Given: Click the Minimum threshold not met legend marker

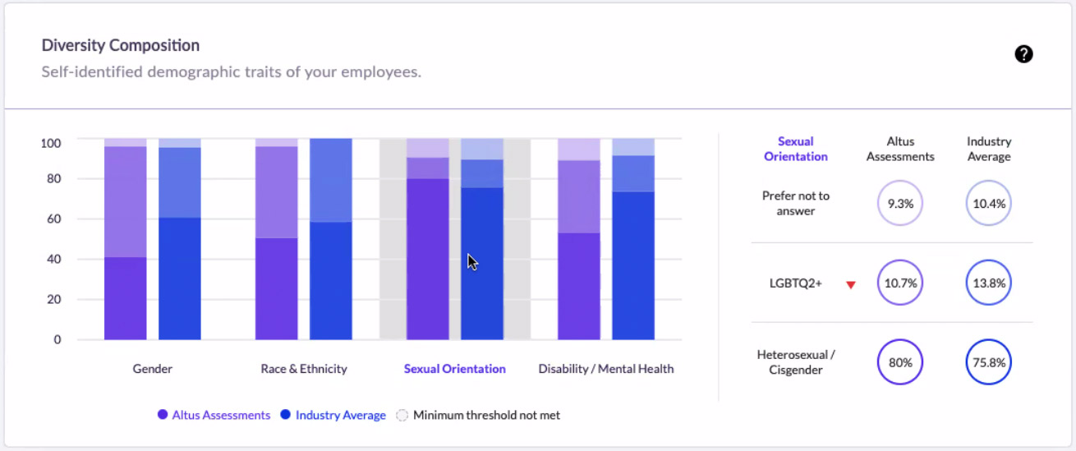Looking at the screenshot, I should [402, 416].
